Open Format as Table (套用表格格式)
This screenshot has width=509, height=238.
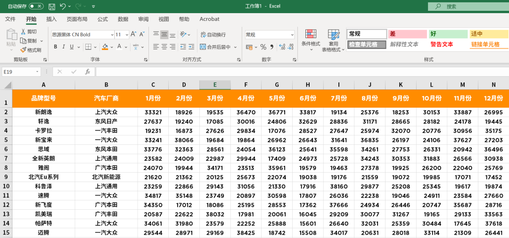[333, 40]
